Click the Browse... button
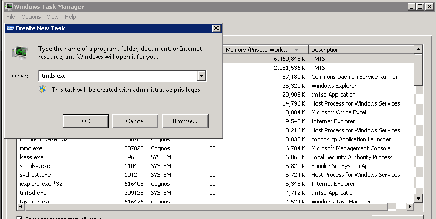436x219 pixels. click(185, 121)
